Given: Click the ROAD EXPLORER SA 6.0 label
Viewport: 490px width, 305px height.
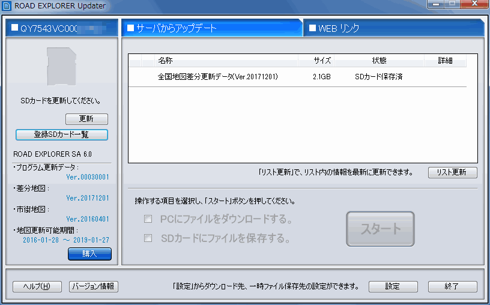Looking at the screenshot, I should (52, 154).
